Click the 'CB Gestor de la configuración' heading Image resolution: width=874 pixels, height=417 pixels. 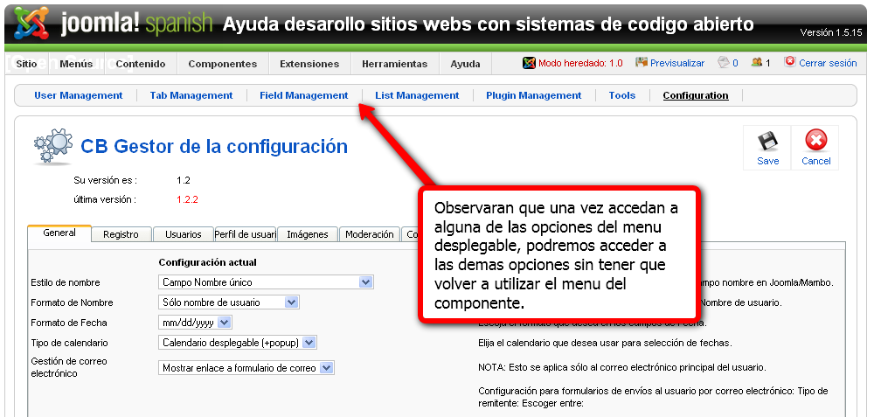(x=214, y=147)
